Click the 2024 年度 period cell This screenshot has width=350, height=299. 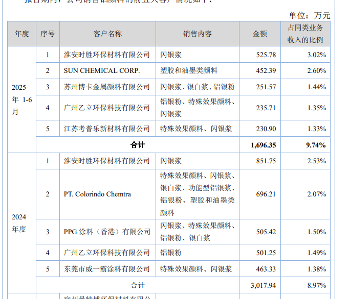[x=22, y=223]
